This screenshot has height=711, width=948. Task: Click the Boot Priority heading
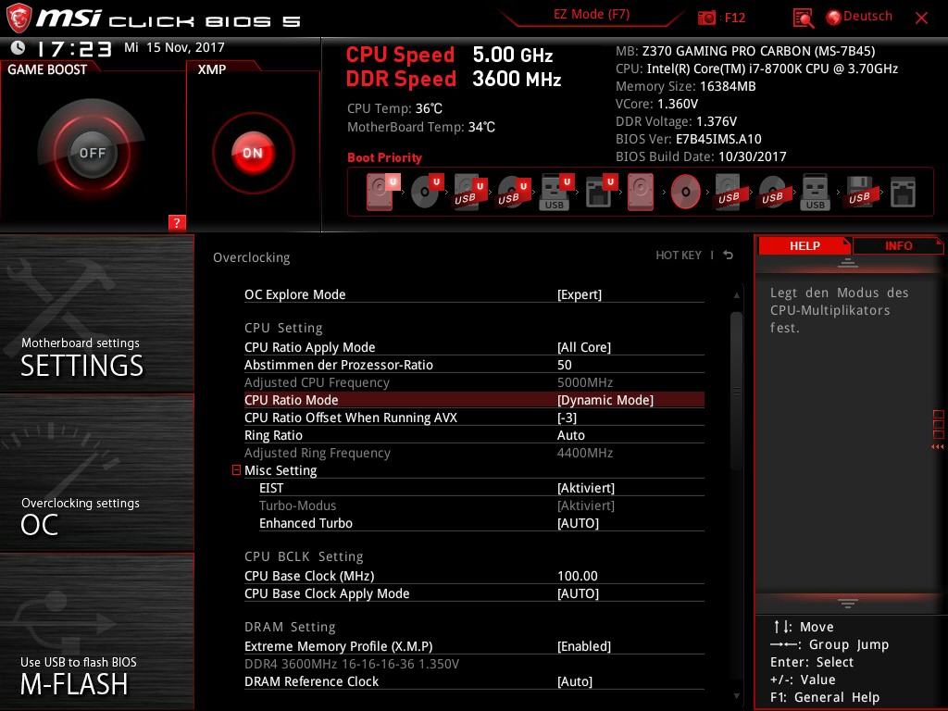[x=384, y=157]
